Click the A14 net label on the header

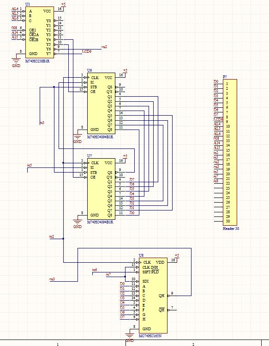point(217,143)
